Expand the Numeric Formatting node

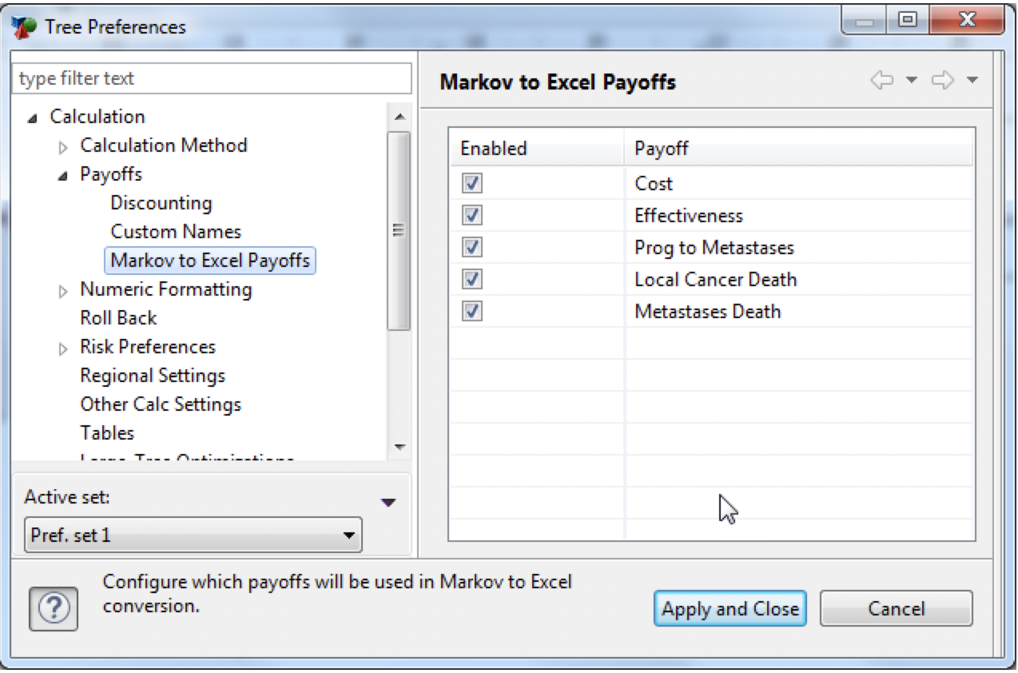(x=64, y=289)
